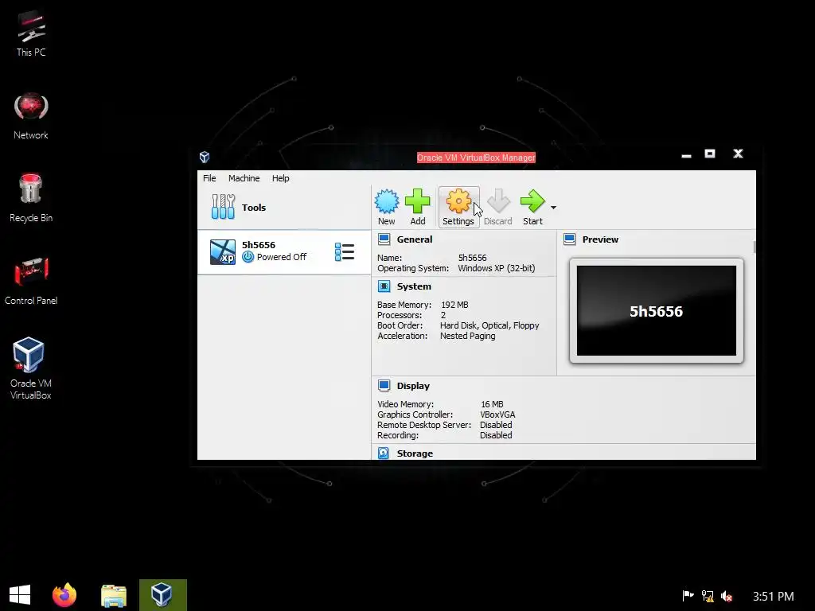The height and width of the screenshot is (611, 815).
Task: Select Oracle VM VirtualBox desktop shortcut
Action: click(31, 368)
